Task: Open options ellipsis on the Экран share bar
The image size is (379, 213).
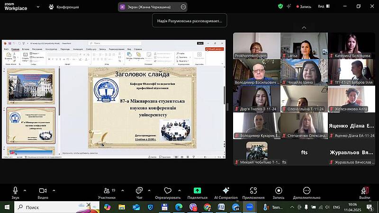Action: (x=183, y=7)
